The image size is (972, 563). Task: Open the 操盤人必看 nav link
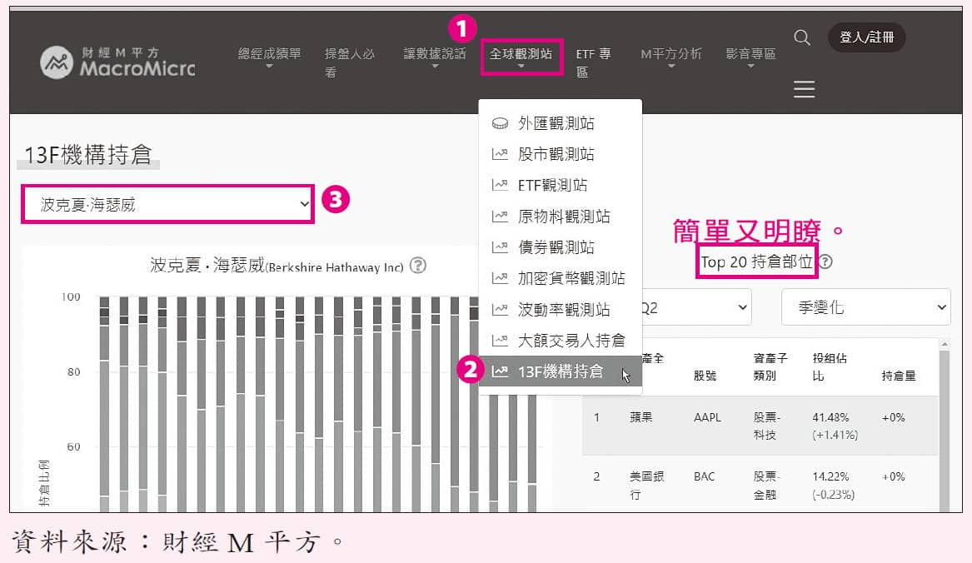click(350, 62)
